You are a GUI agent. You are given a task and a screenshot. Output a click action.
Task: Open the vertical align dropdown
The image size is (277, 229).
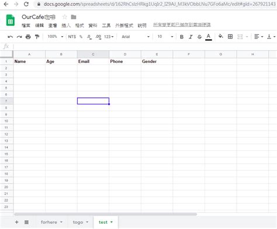tap(271, 37)
